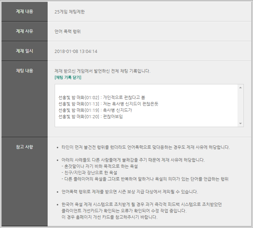Collapse the chat log via 채팅 기록 닫기

[x=68, y=77]
